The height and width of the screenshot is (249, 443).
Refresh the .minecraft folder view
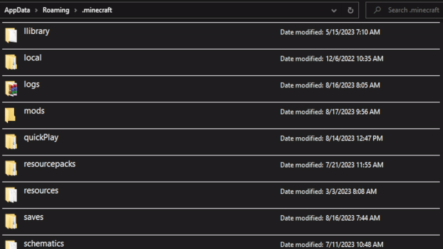click(350, 10)
